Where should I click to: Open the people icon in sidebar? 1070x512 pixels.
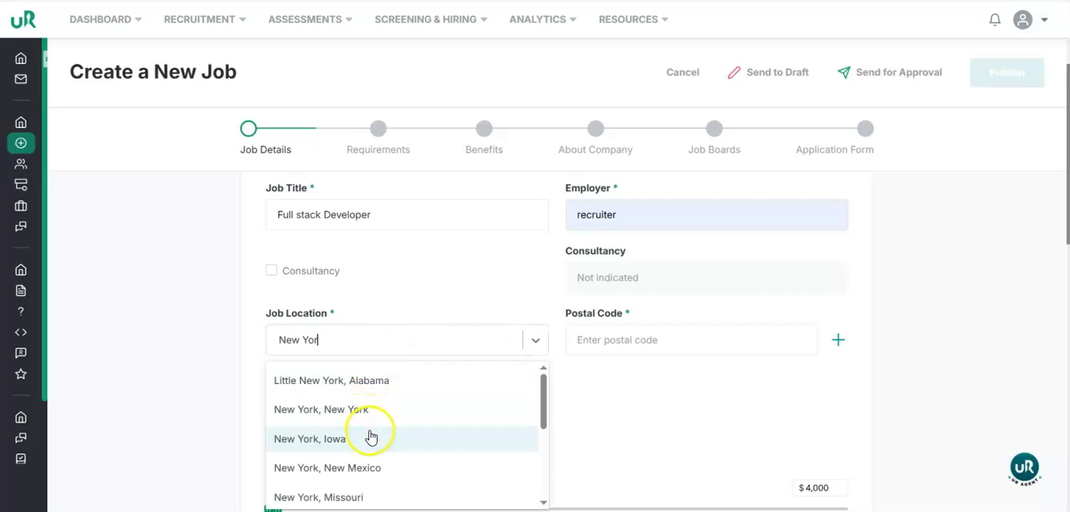coord(21,163)
